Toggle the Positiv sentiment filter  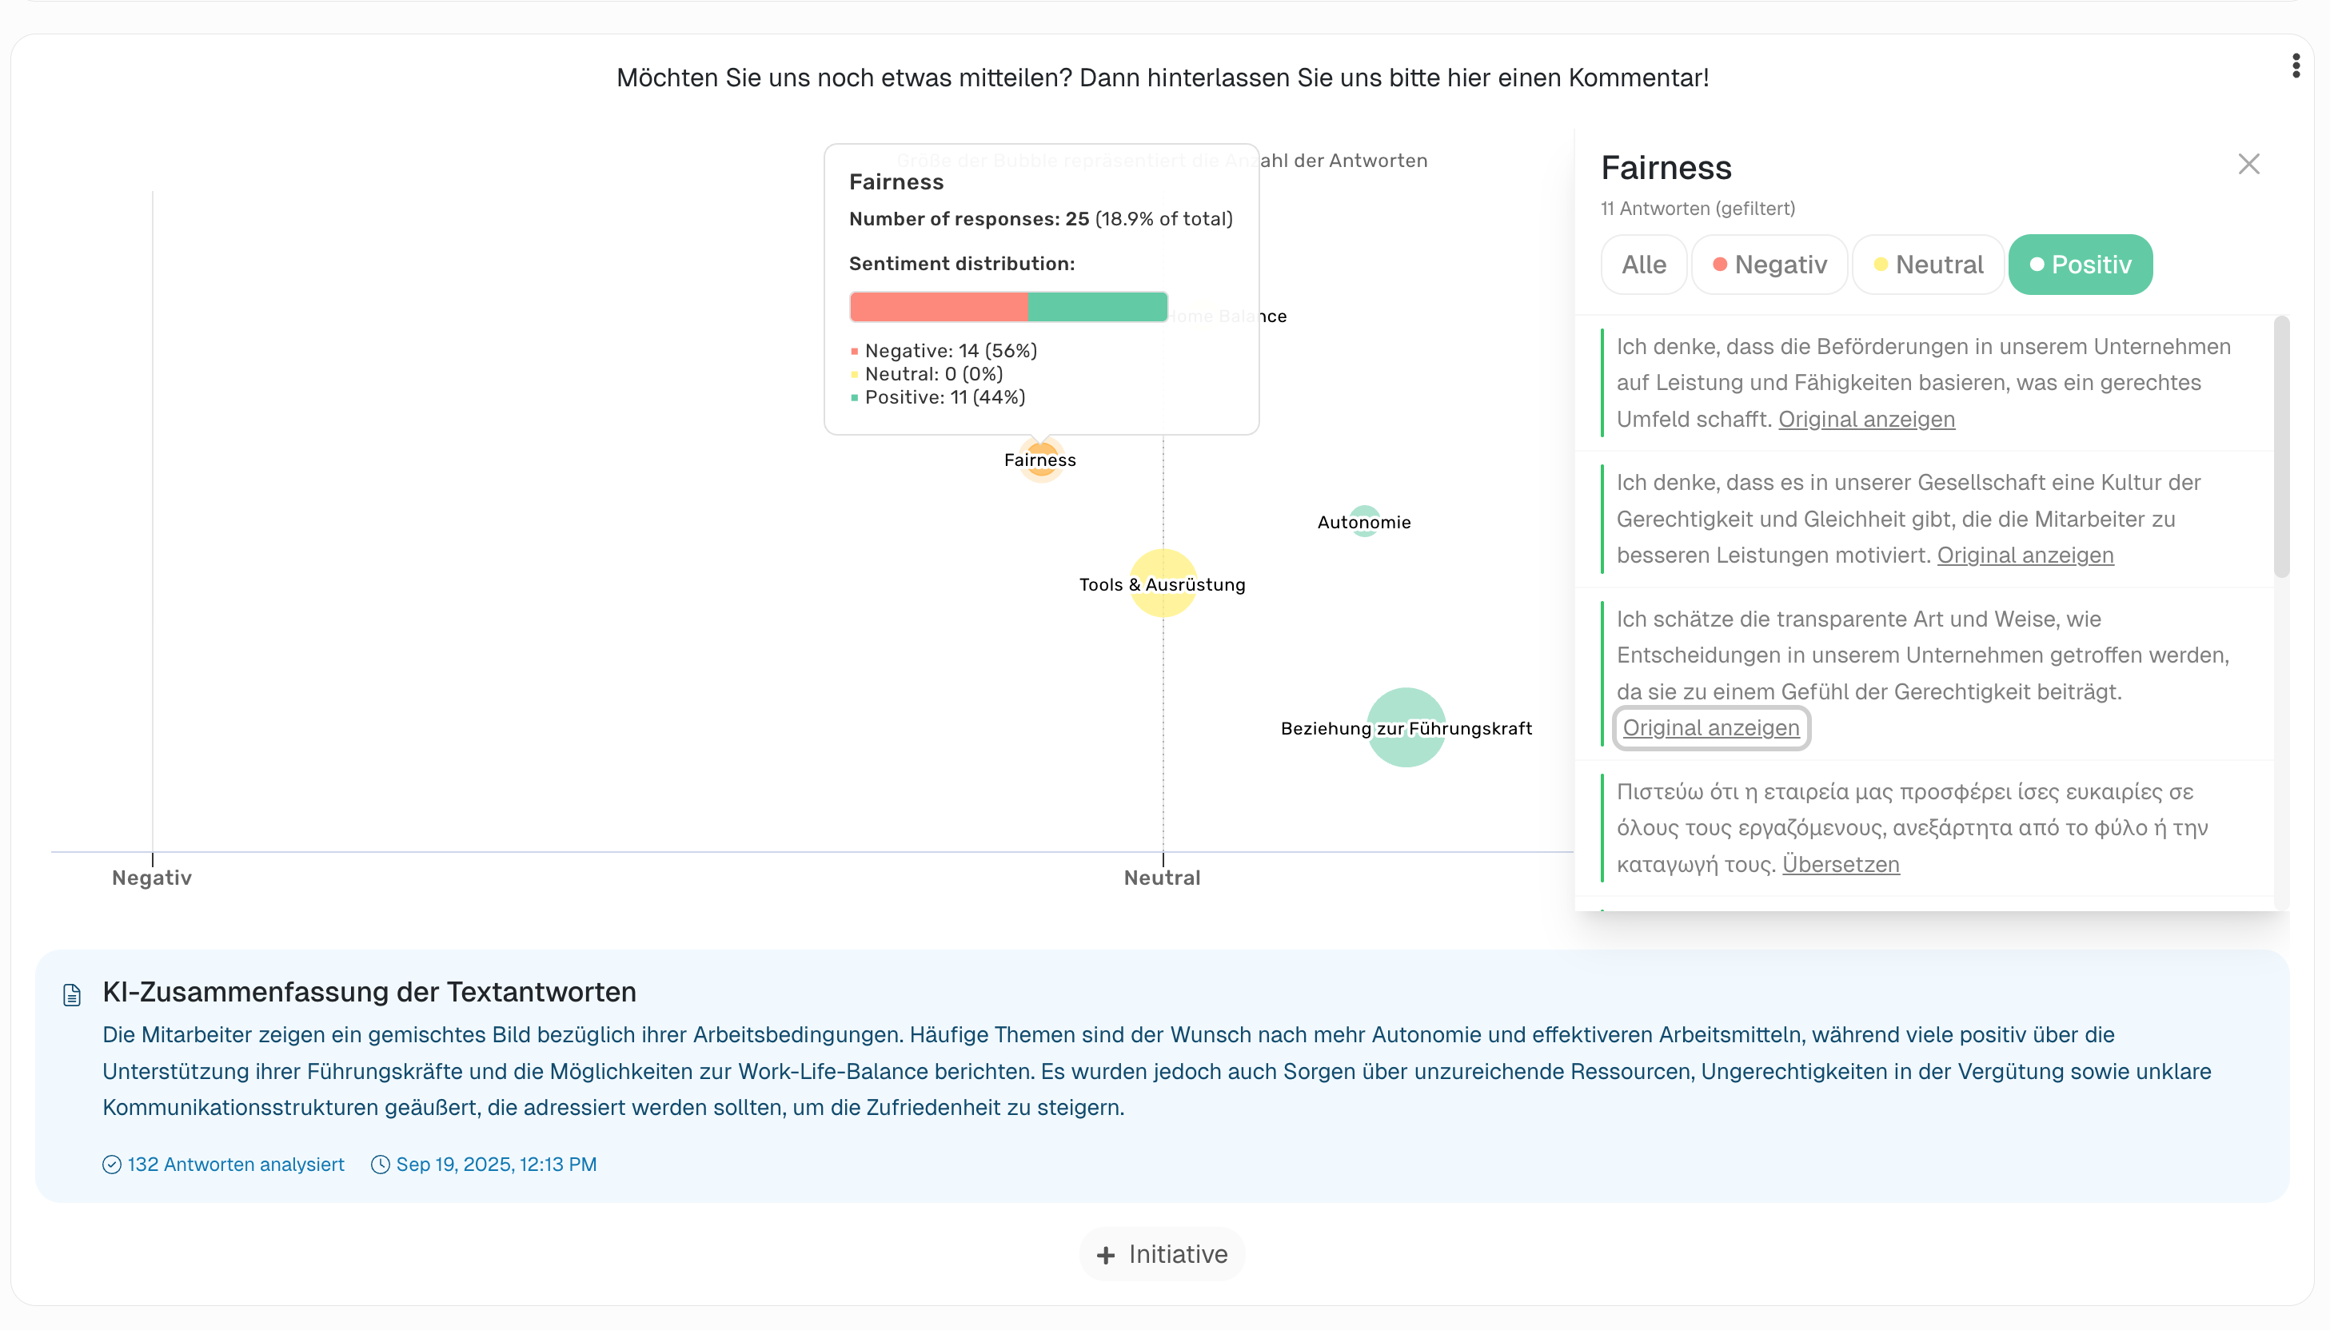pyautogui.click(x=2080, y=265)
